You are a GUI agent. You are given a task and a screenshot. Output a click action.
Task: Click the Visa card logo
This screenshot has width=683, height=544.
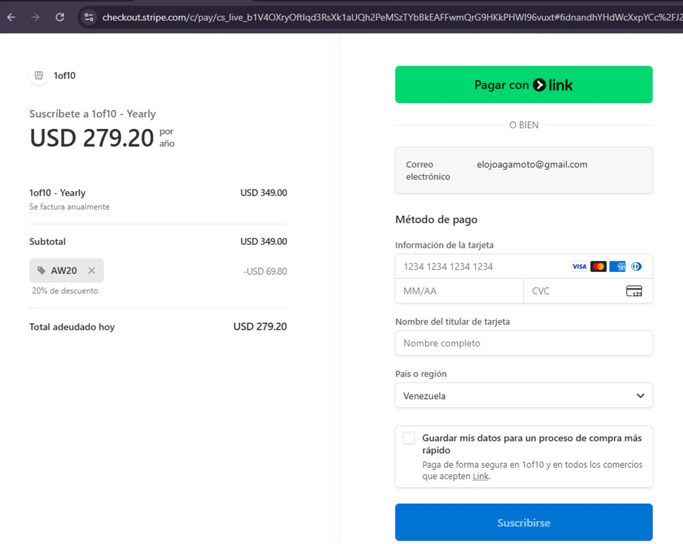click(x=579, y=266)
